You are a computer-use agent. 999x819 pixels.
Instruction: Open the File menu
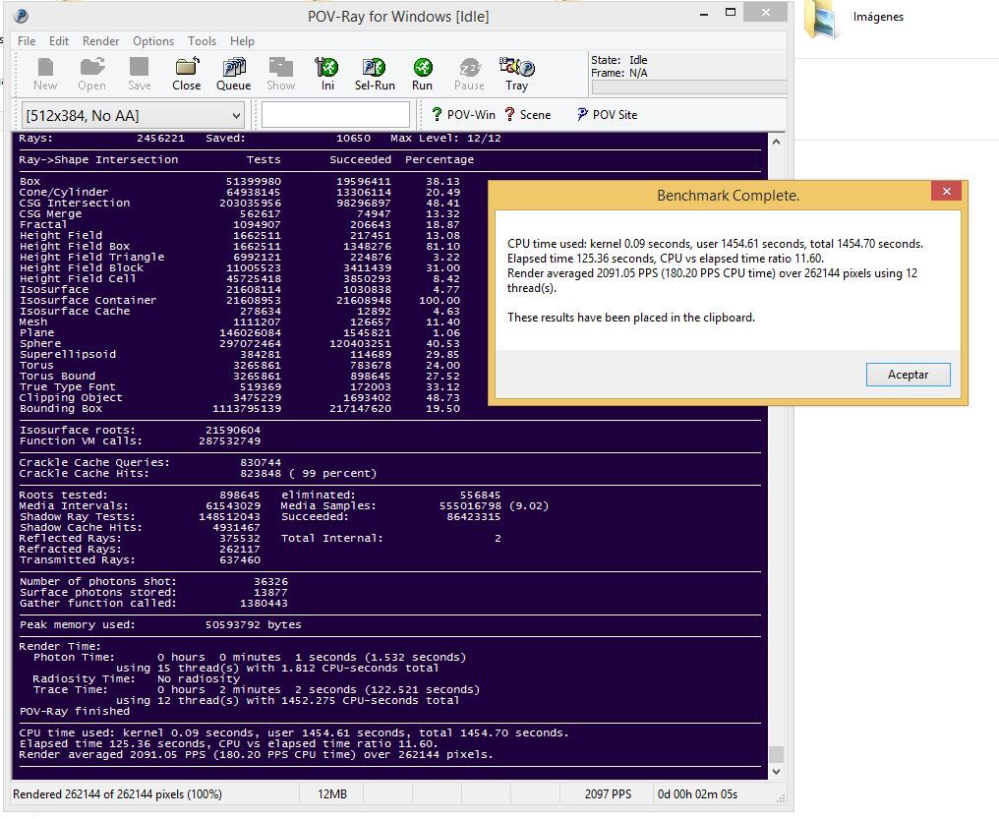[27, 40]
